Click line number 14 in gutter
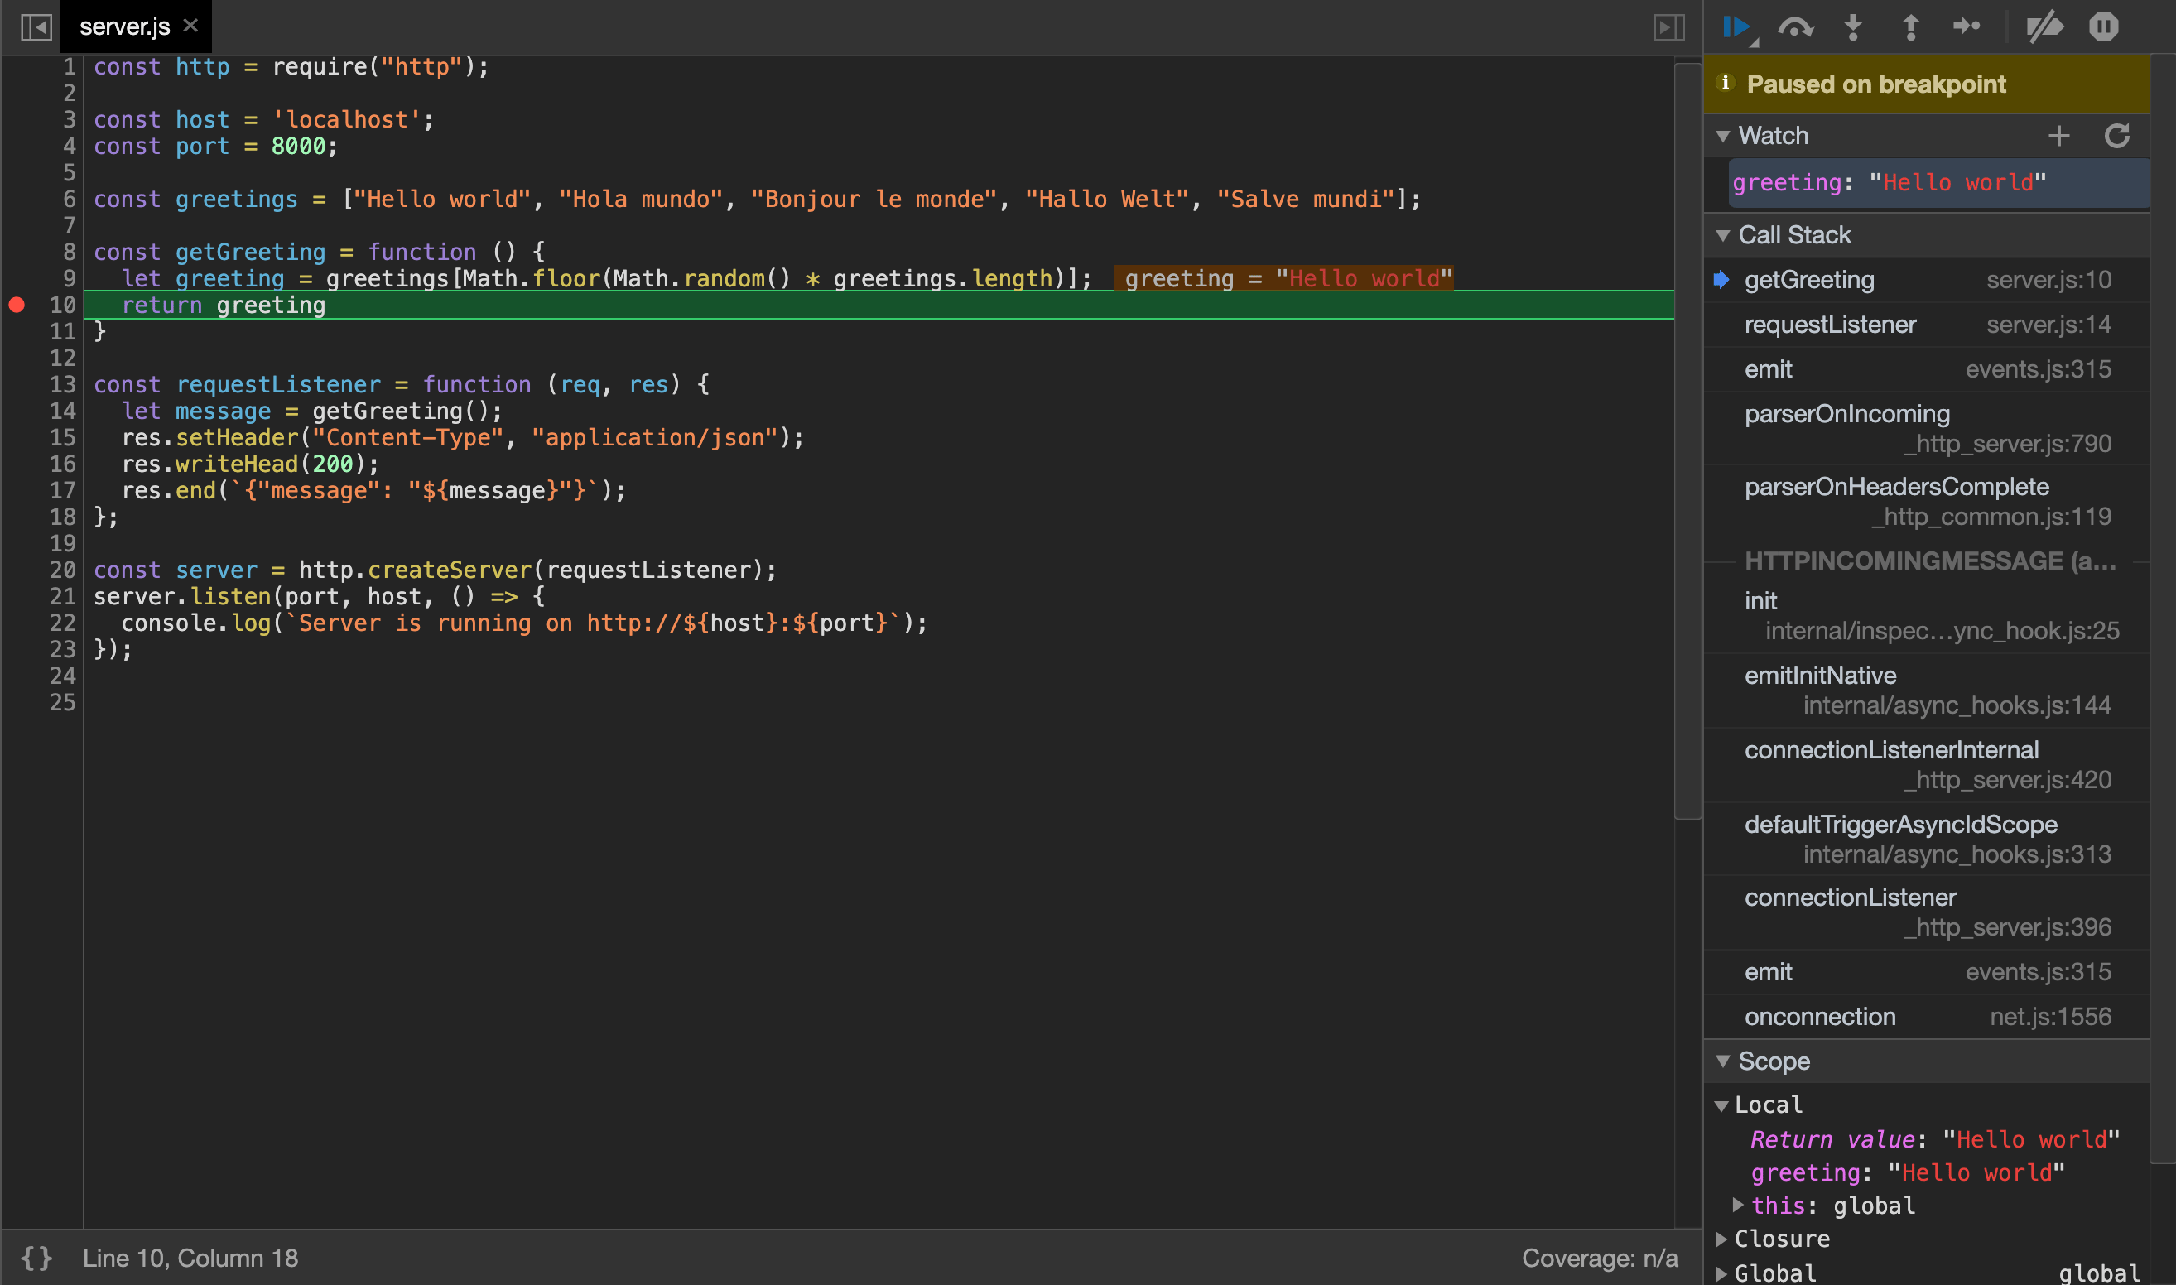This screenshot has width=2176, height=1285. tap(62, 411)
